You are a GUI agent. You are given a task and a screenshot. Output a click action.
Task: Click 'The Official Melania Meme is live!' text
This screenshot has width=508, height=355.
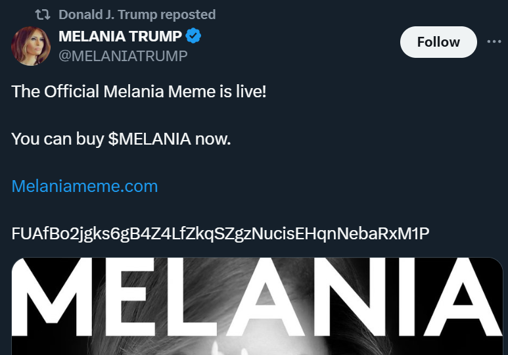[x=139, y=91]
